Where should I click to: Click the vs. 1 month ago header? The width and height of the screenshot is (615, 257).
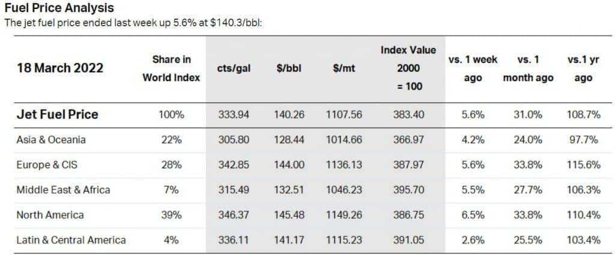coord(528,68)
